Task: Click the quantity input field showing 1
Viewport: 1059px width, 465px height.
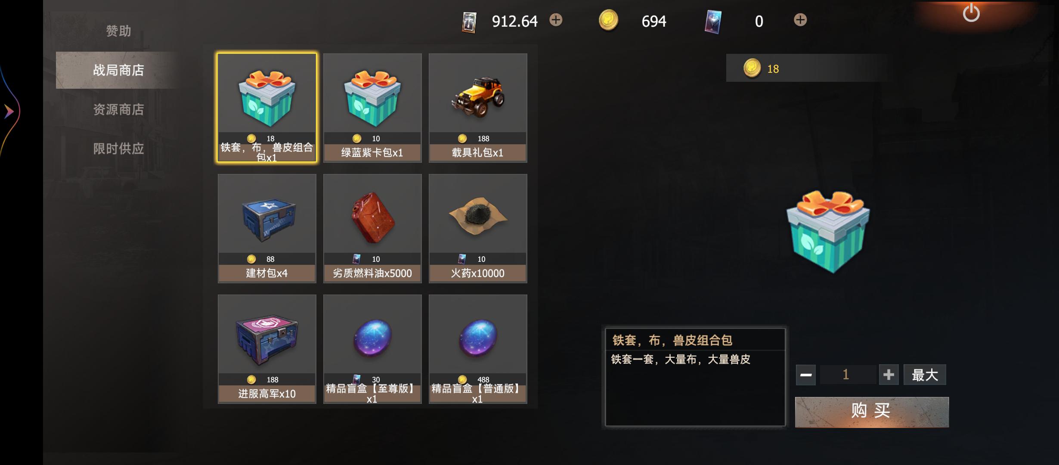Action: (x=847, y=375)
